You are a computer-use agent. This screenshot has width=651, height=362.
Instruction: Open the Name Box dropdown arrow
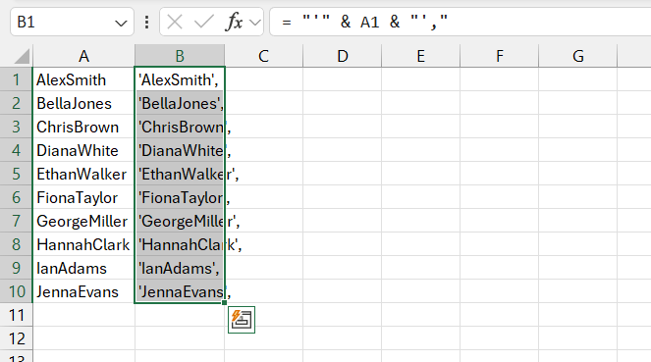click(x=121, y=23)
